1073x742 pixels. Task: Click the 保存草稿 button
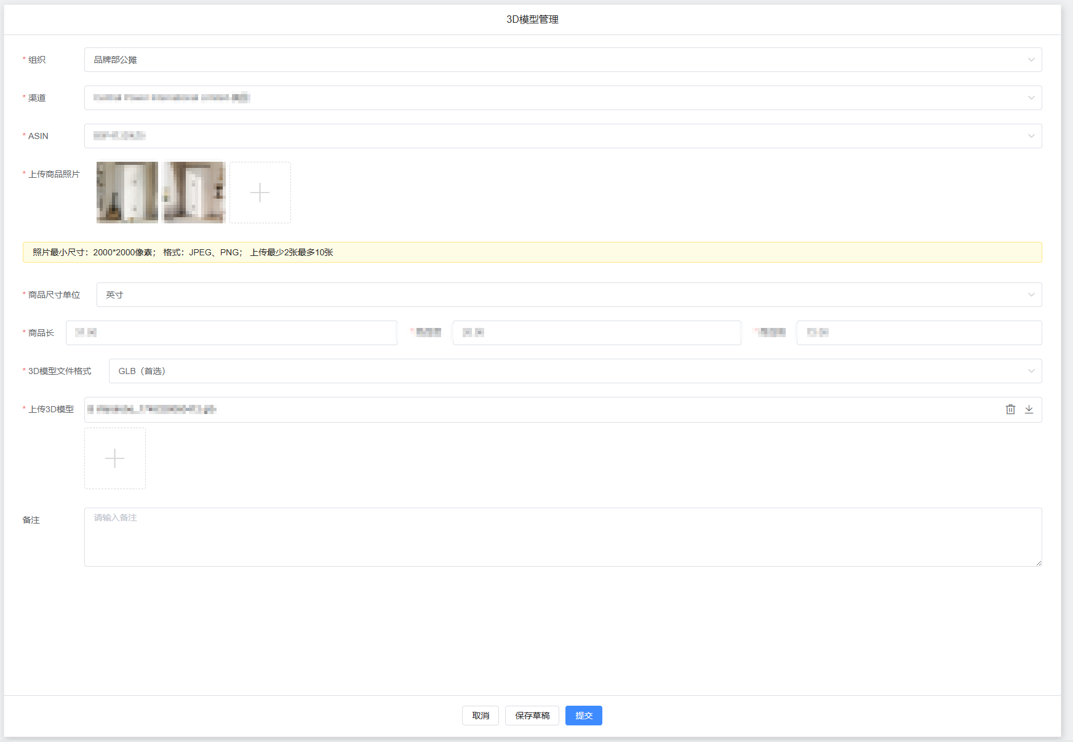(532, 716)
